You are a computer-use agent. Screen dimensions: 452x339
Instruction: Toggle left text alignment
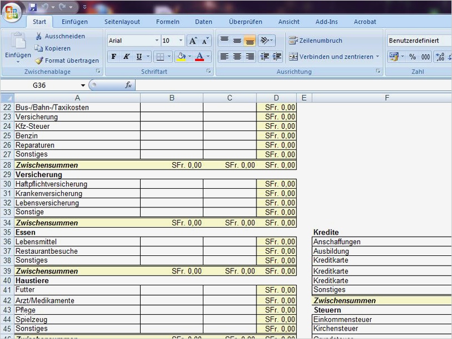tap(224, 56)
